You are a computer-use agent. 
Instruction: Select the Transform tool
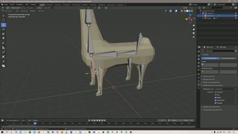(x=3, y=38)
